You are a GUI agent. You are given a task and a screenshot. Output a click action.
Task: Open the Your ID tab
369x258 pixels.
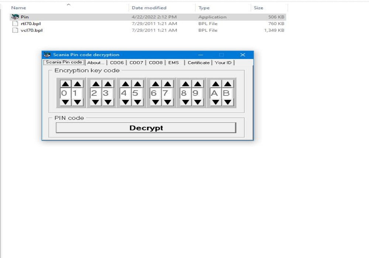click(x=223, y=63)
